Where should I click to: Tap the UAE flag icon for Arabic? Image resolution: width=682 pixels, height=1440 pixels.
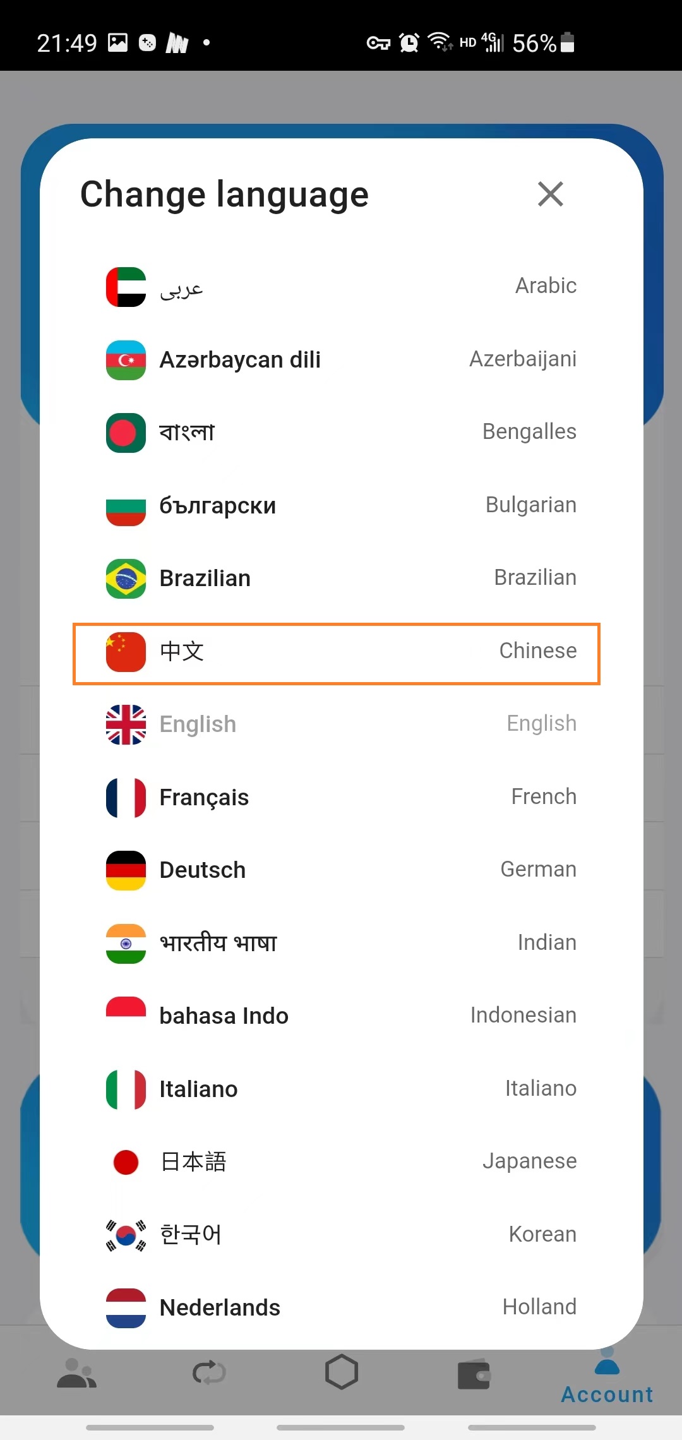tap(126, 287)
